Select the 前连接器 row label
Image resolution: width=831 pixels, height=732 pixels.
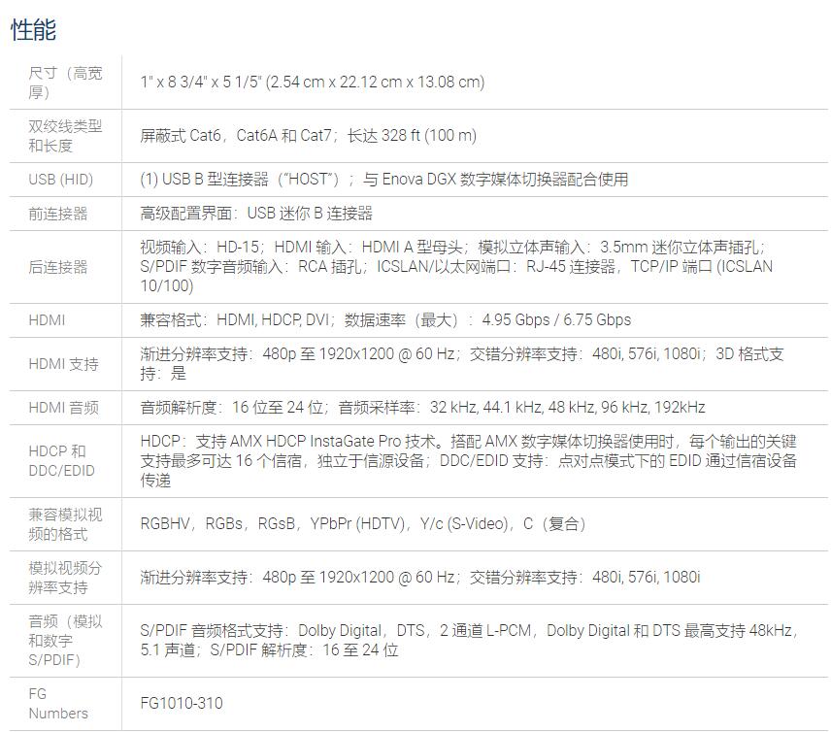58,214
